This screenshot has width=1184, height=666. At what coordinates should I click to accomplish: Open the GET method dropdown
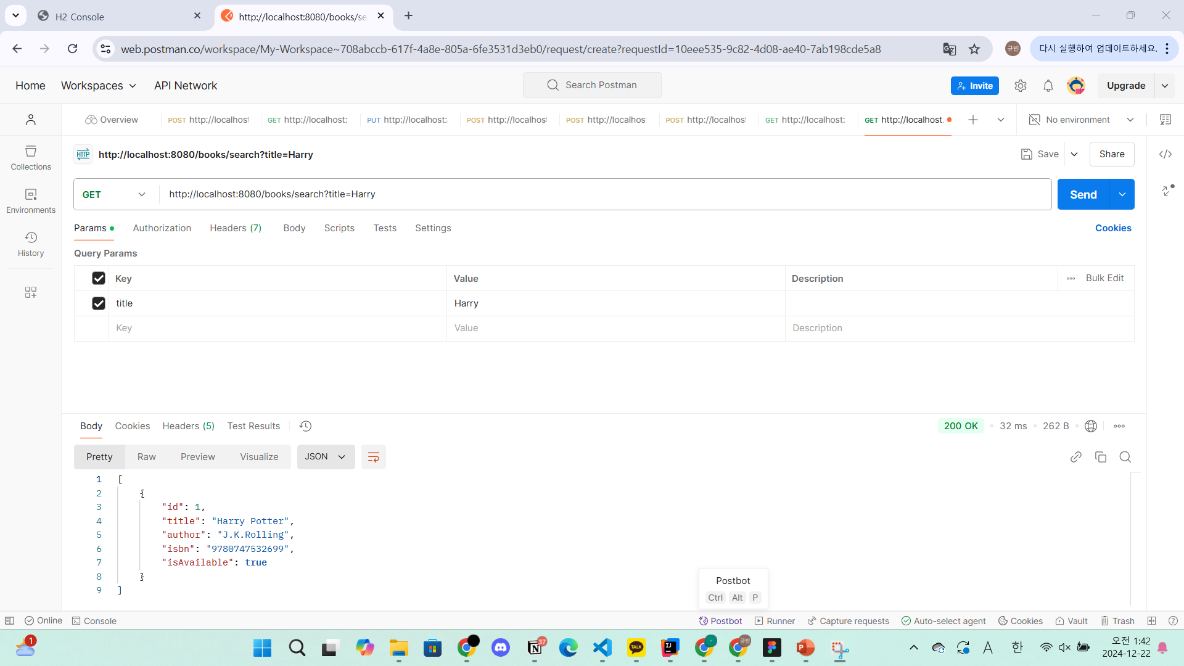coord(115,194)
